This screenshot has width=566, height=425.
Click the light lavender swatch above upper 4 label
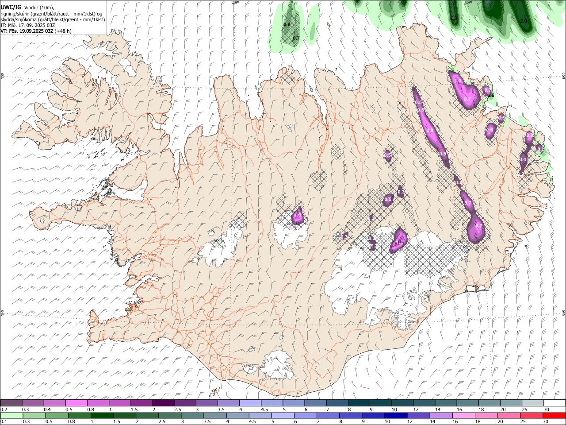pyautogui.click(x=249, y=403)
